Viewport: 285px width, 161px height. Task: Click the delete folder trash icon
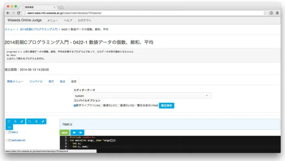tap(36, 122)
